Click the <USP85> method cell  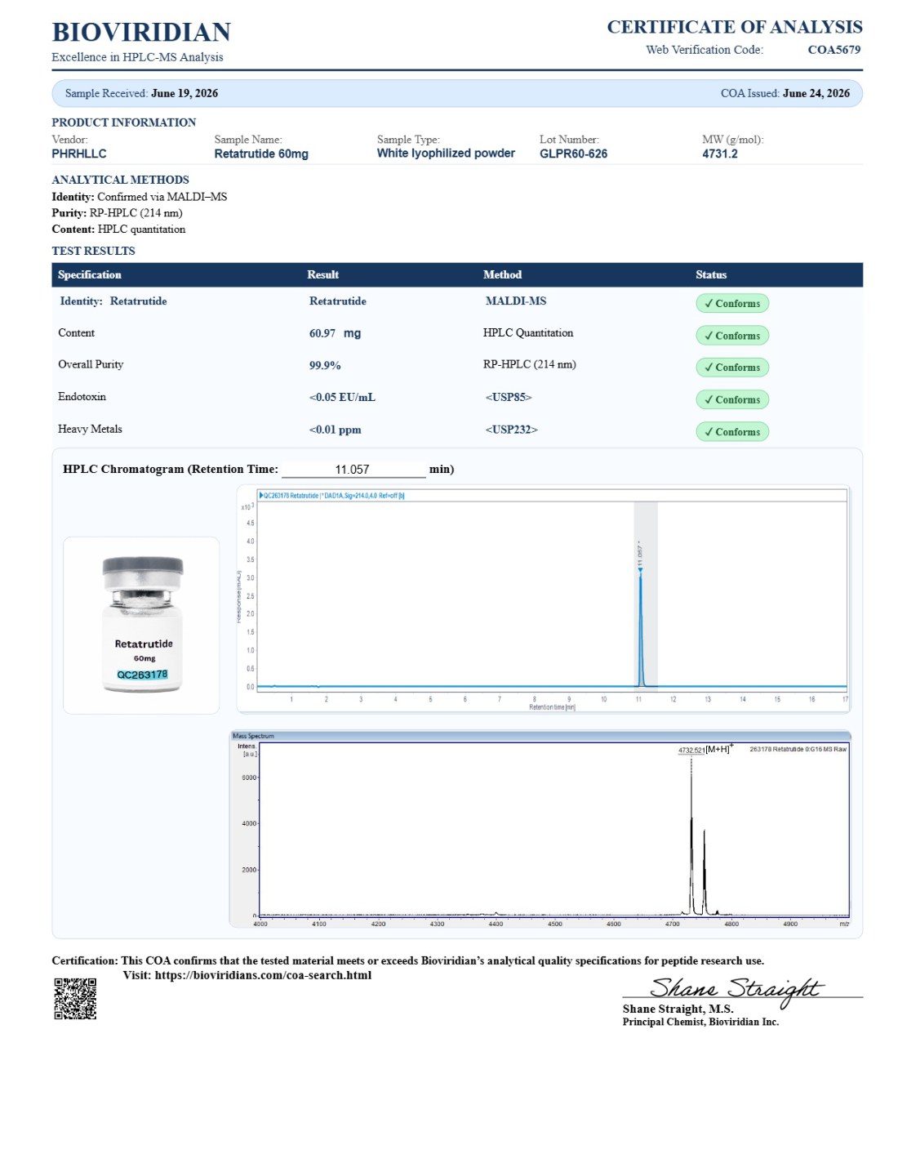[509, 397]
